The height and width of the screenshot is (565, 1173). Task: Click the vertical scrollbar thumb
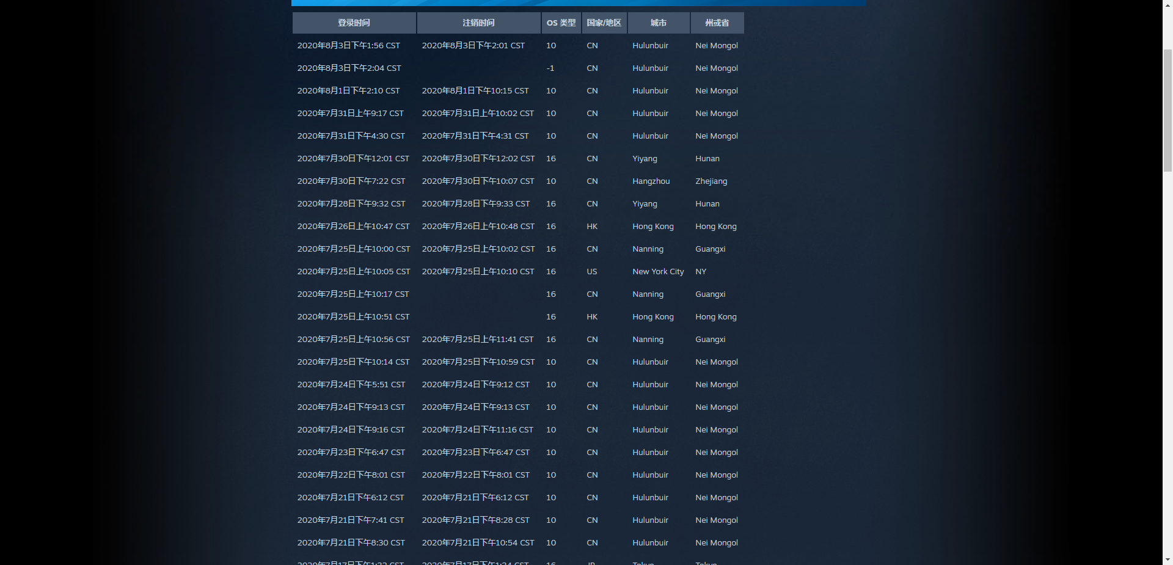[1168, 110]
